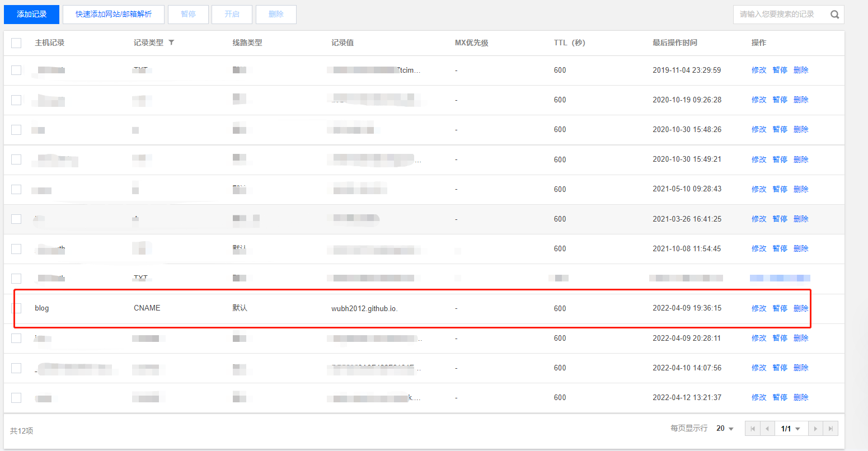Screen dimensions: 868x451
Task: Check the blog CNAME record checkbox
Action: coord(16,308)
